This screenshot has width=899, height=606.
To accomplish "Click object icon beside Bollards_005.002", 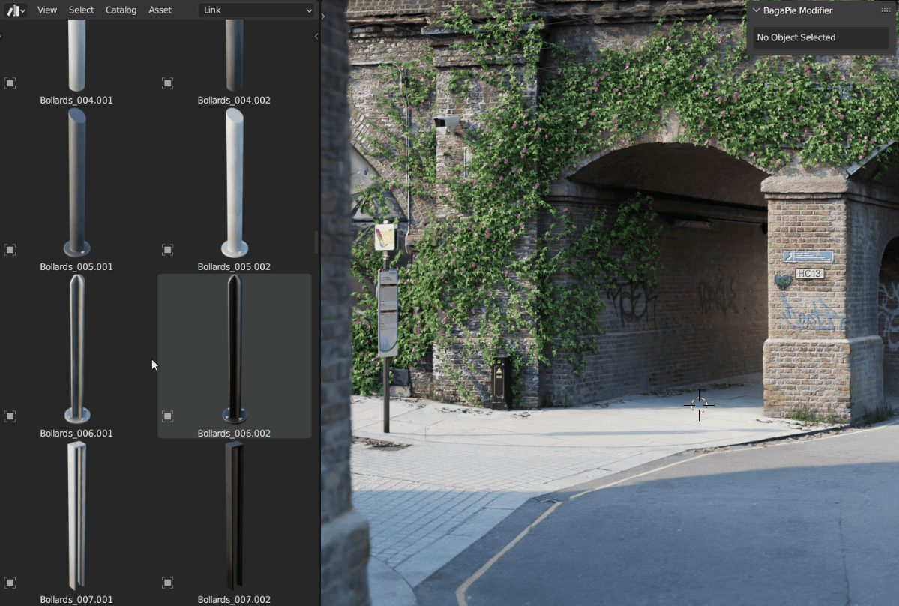I will [168, 250].
